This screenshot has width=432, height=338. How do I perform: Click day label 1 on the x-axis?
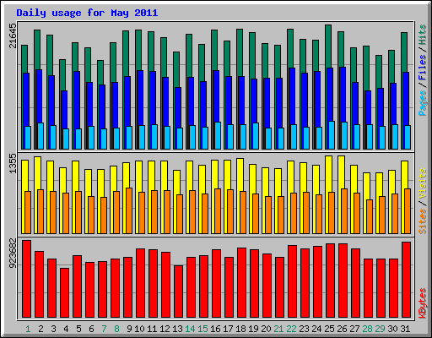click(28, 329)
